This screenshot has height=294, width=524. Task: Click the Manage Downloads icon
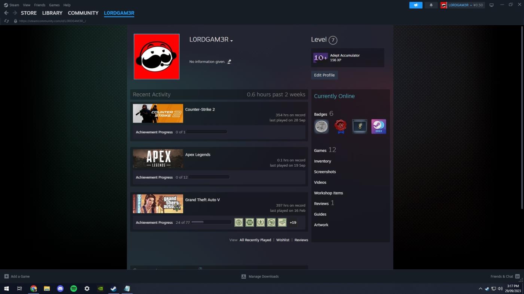click(244, 276)
